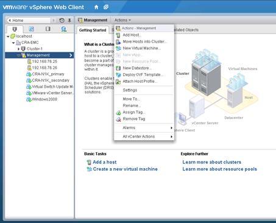Choose Move Hosts into Cluster entry

(144, 41)
